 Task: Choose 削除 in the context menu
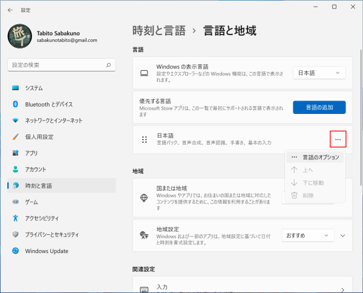[x=315, y=196]
